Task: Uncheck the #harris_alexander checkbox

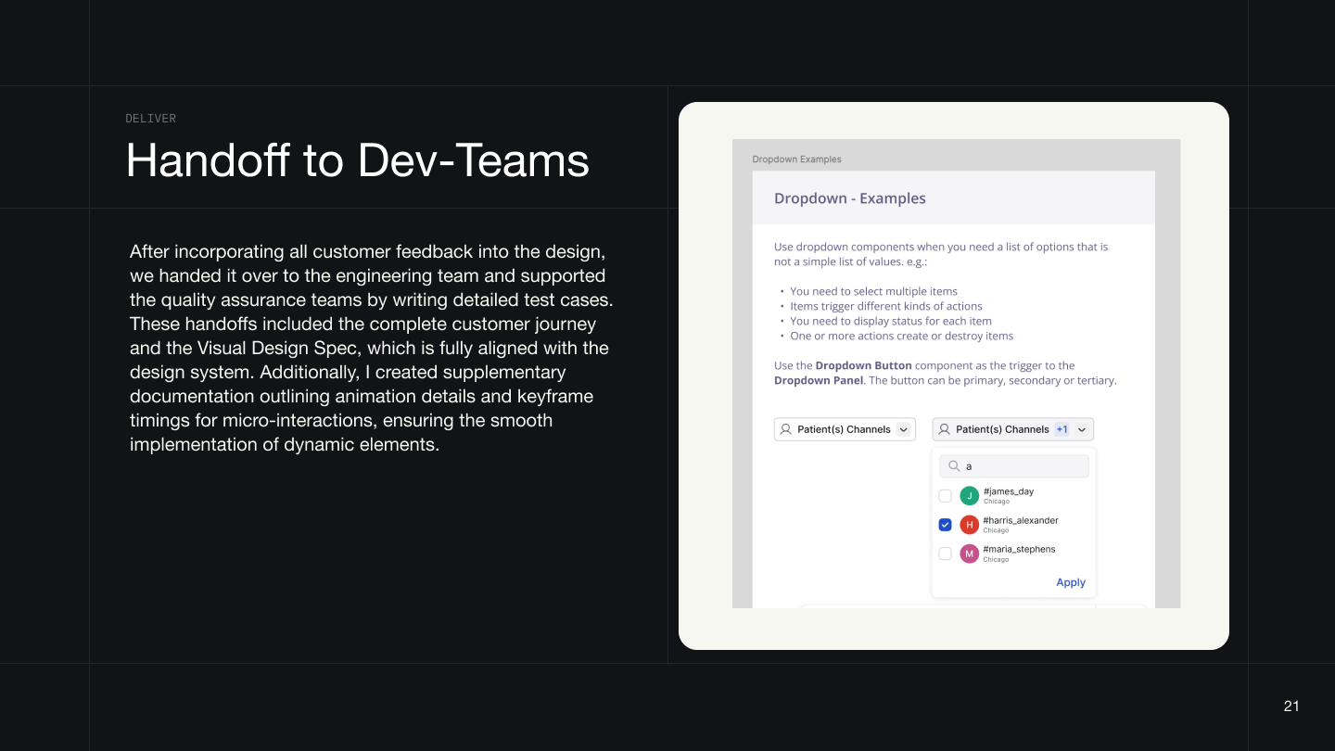Action: click(x=945, y=525)
